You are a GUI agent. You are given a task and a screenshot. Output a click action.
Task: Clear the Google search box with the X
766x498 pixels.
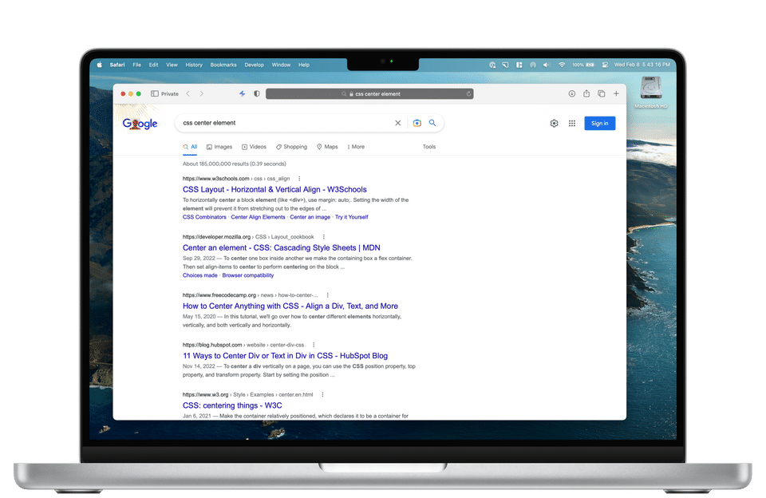397,123
